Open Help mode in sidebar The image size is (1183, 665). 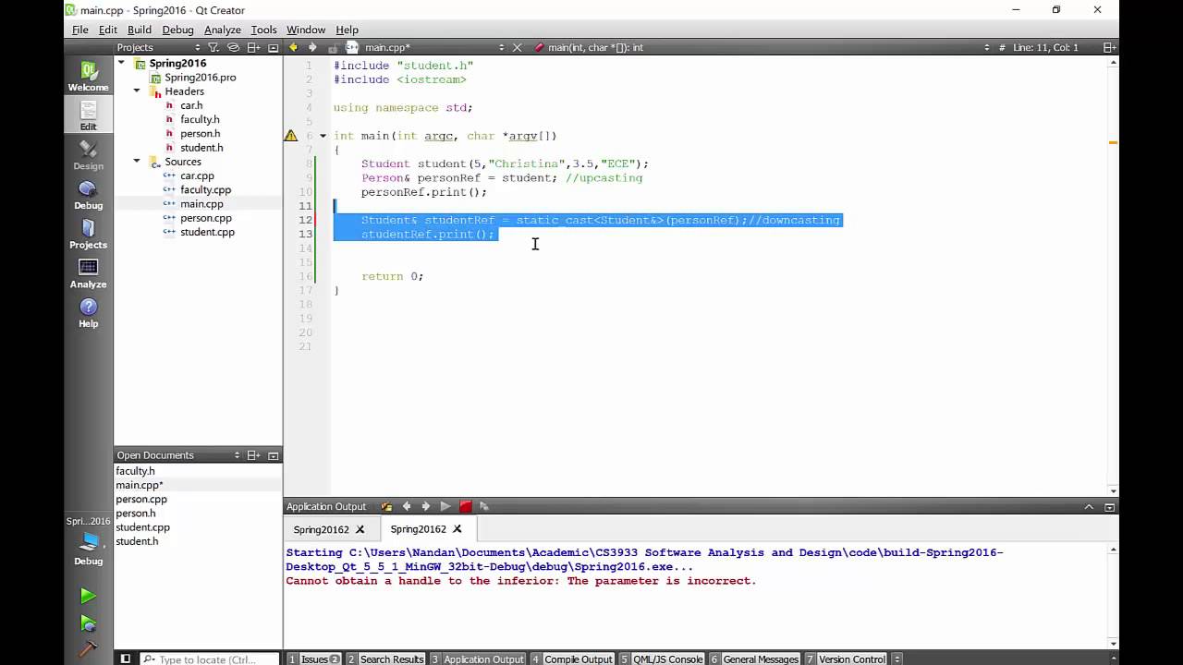[88, 313]
